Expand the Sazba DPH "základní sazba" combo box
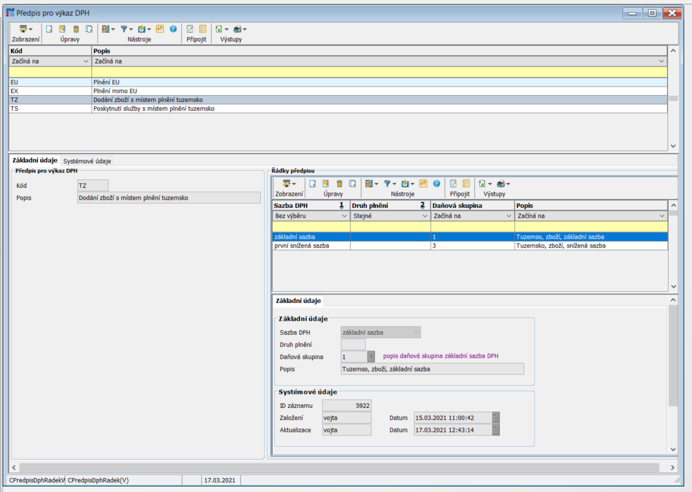Viewport: 692px width, 492px height. click(x=416, y=332)
